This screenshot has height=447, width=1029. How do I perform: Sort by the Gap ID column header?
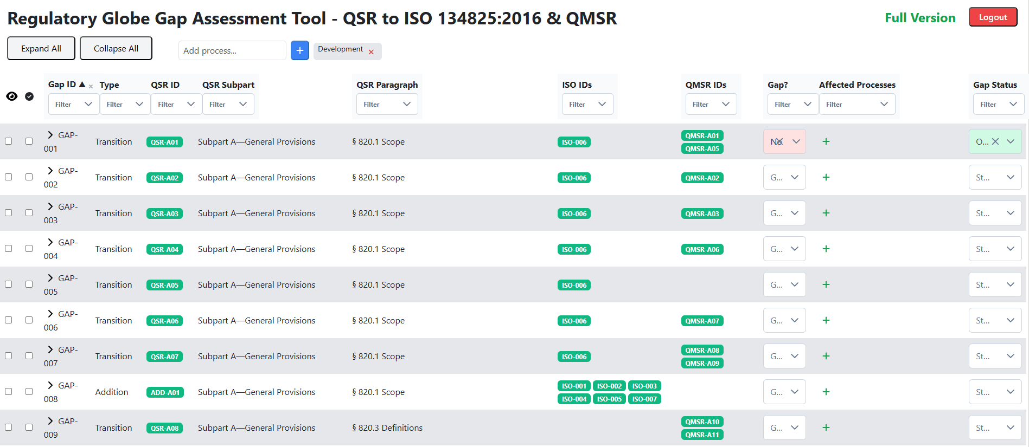(62, 85)
